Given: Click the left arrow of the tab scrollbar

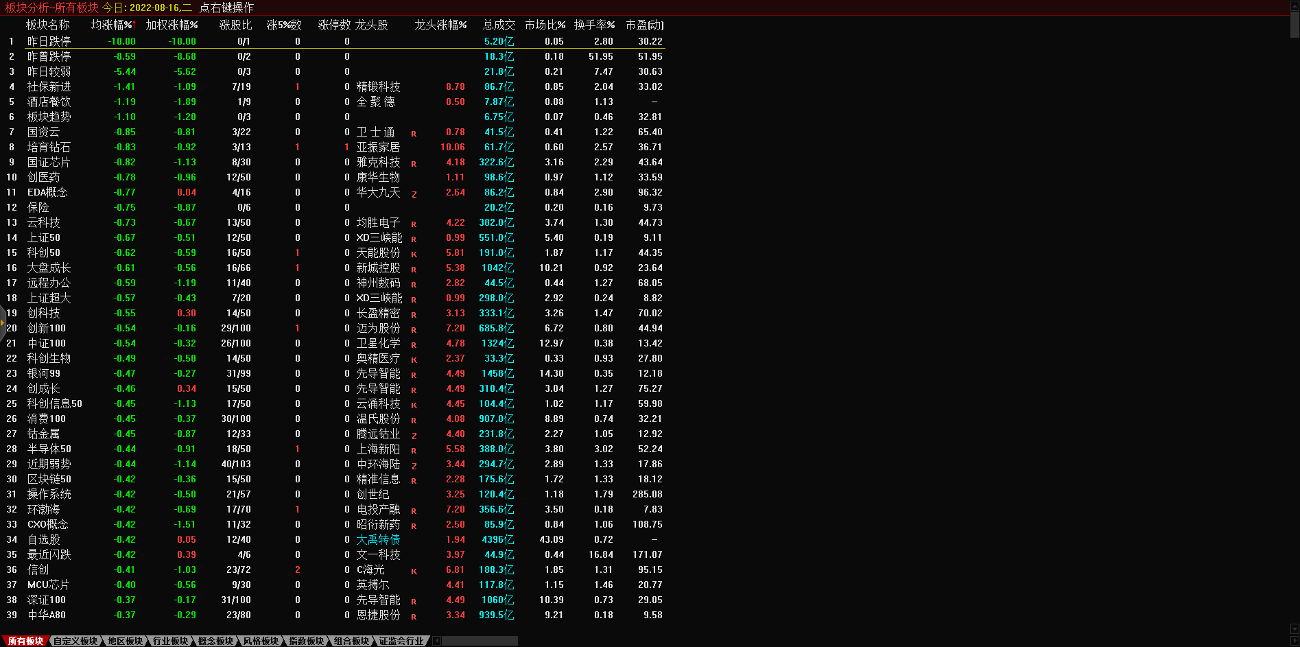Looking at the screenshot, I should tap(437, 641).
